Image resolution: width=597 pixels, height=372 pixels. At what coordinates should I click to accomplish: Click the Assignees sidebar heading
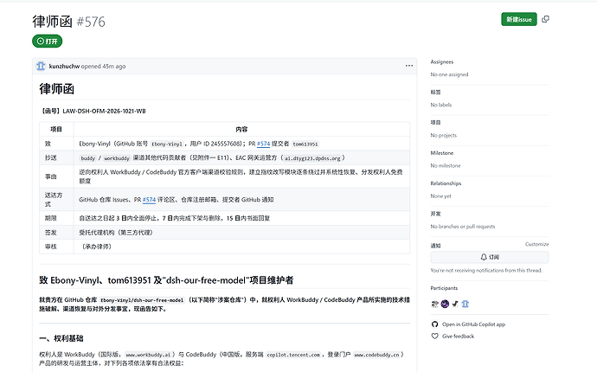(x=441, y=61)
